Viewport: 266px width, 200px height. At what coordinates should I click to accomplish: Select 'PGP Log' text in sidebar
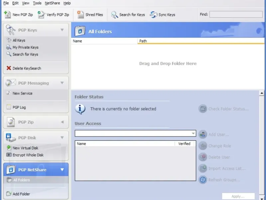click(19, 107)
